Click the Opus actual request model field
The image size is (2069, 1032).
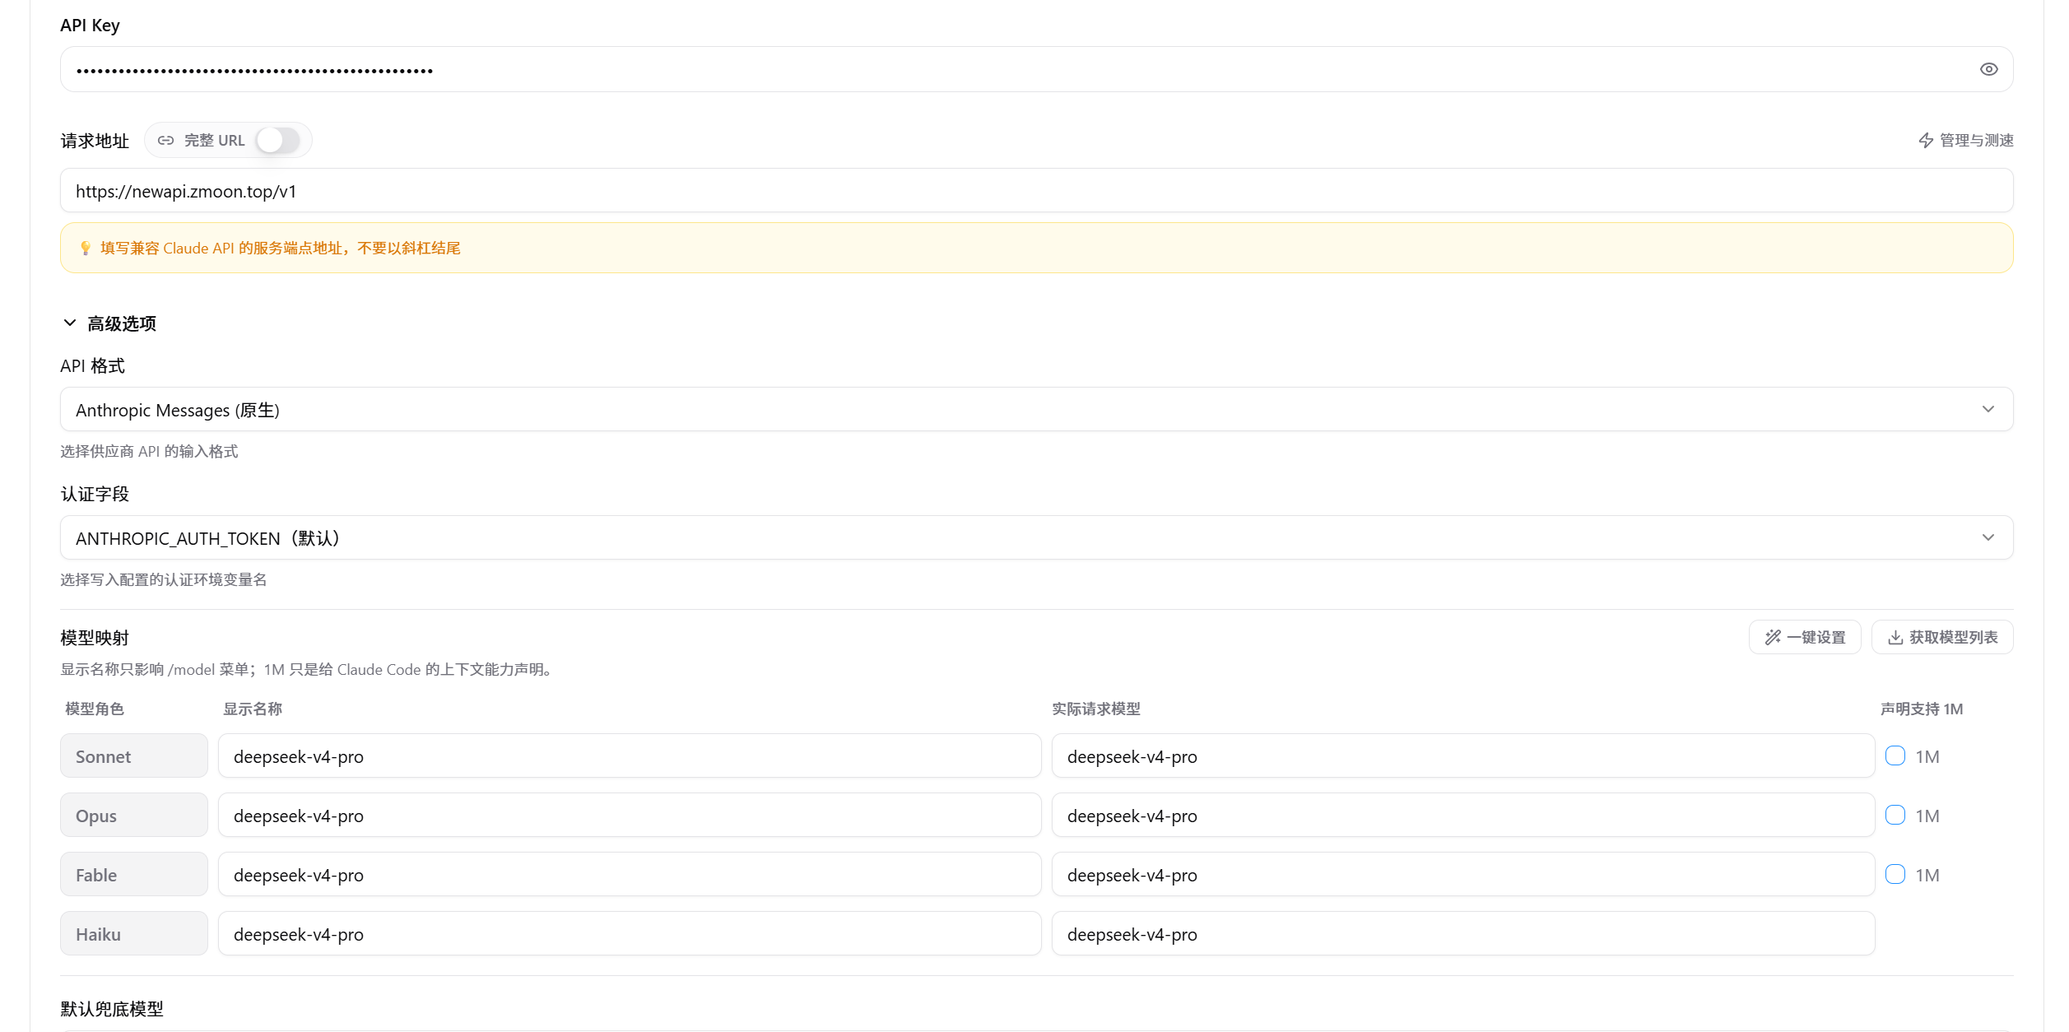[1462, 815]
